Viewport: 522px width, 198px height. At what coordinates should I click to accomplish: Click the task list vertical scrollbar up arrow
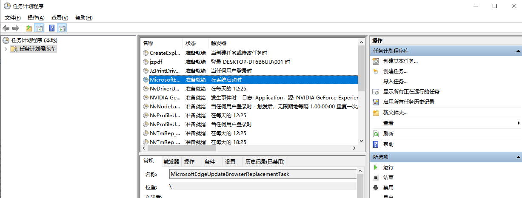click(x=361, y=43)
